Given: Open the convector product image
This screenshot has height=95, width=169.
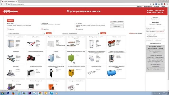Looking at the screenshot, I should 11,58.
